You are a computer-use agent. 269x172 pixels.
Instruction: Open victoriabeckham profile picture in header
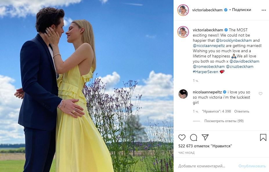click(183, 10)
